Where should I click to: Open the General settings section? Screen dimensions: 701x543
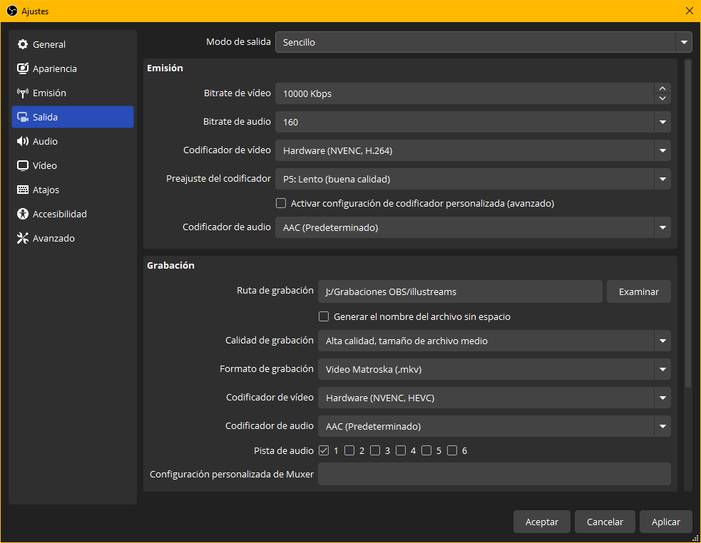pyautogui.click(x=73, y=44)
